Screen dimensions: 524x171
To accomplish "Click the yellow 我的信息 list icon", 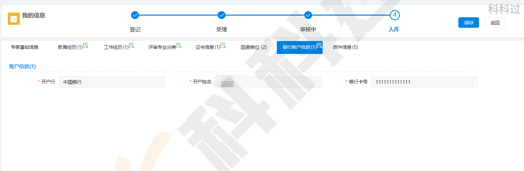I will 14,19.
